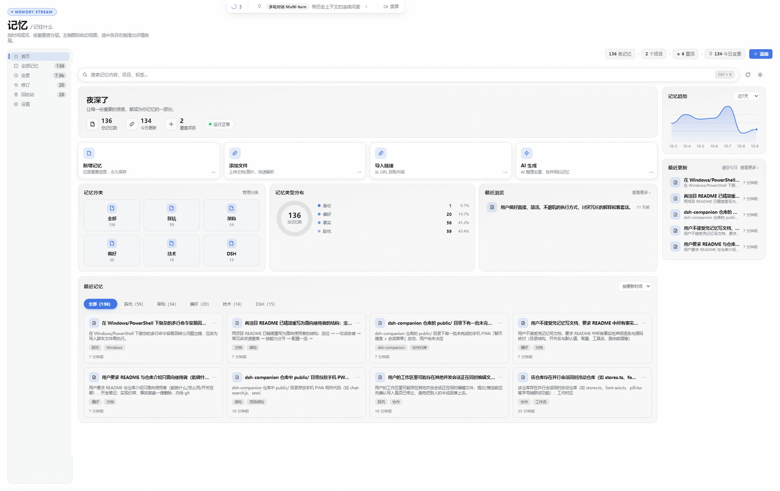This screenshot has height=491, width=780.
Task: Open the recently viewed 用户偏好直接 memory entry
Action: pyautogui.click(x=568, y=207)
